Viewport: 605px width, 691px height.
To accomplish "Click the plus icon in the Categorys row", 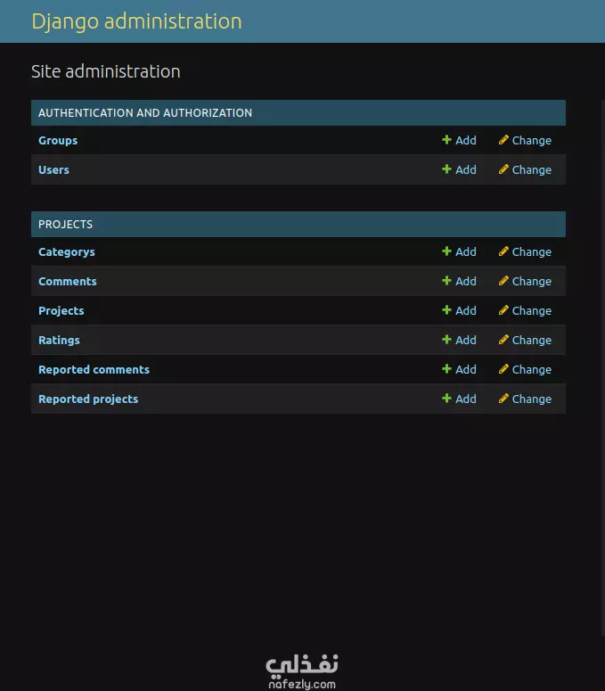I will 446,251.
